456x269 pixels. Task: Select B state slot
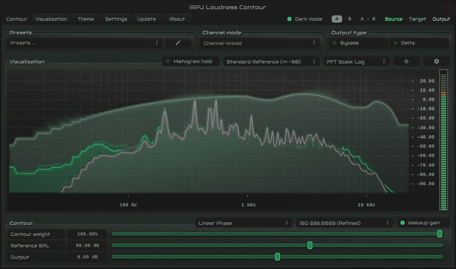click(350, 19)
